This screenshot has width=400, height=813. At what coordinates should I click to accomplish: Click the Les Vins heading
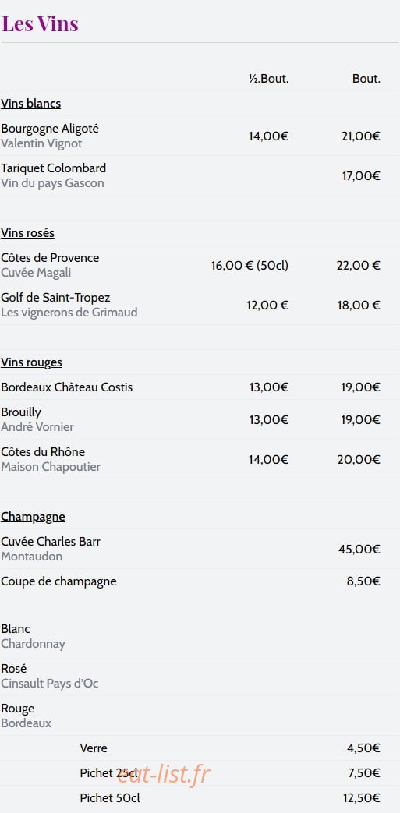pos(40,24)
